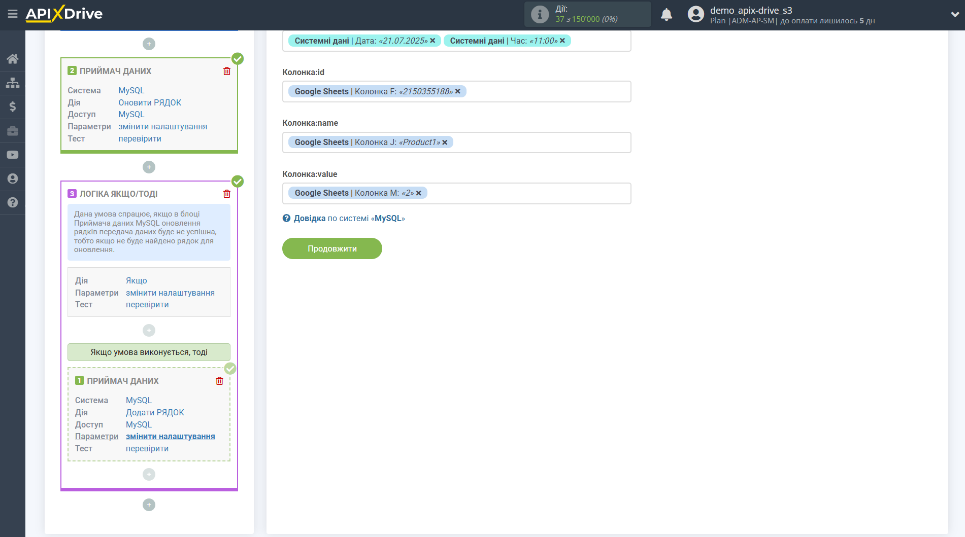Image resolution: width=965 pixels, height=537 pixels.
Task: Click the help question mark icon near MySQL
Action: [x=286, y=218]
